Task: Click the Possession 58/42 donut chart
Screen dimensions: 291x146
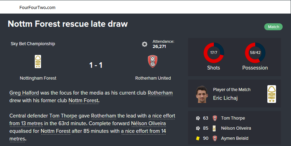Action: point(255,52)
